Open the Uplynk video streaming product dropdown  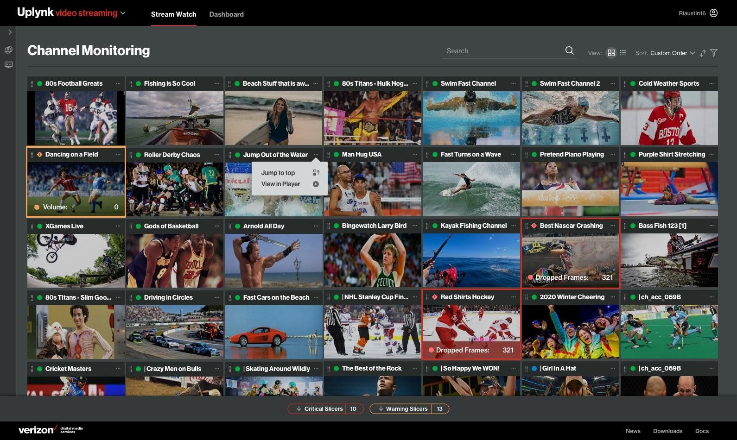(123, 13)
